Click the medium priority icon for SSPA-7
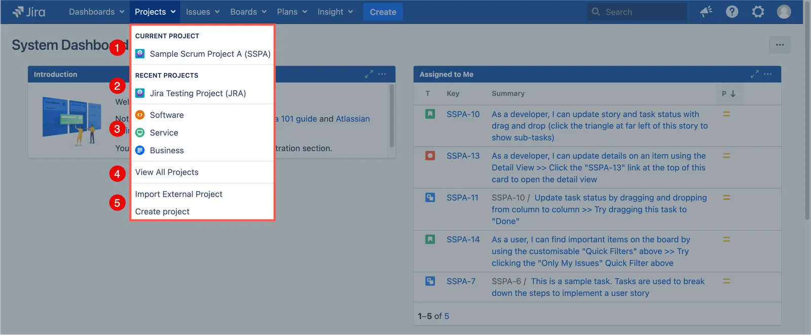The height and width of the screenshot is (335, 811). (726, 281)
